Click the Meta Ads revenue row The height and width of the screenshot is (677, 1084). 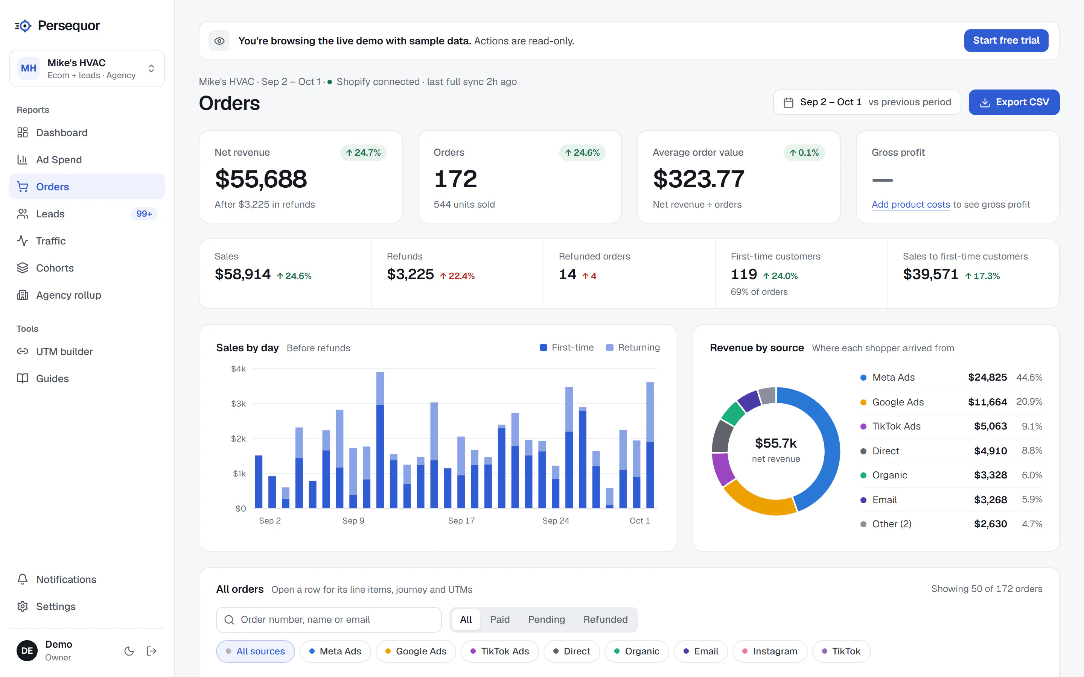tap(951, 378)
